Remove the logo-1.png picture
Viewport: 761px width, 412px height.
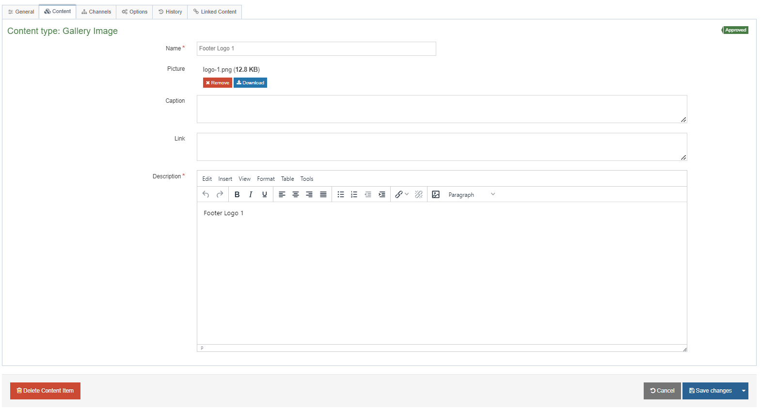tap(217, 83)
